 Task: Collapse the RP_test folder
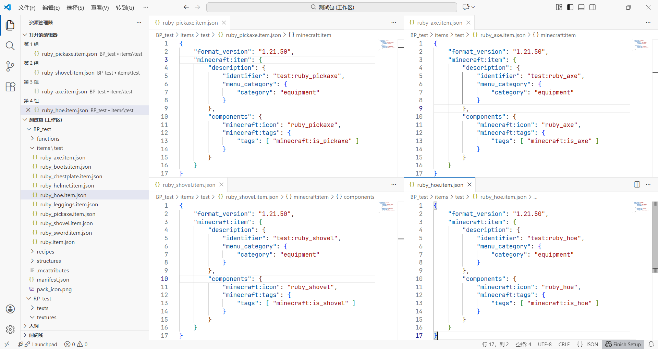pyautogui.click(x=42, y=298)
